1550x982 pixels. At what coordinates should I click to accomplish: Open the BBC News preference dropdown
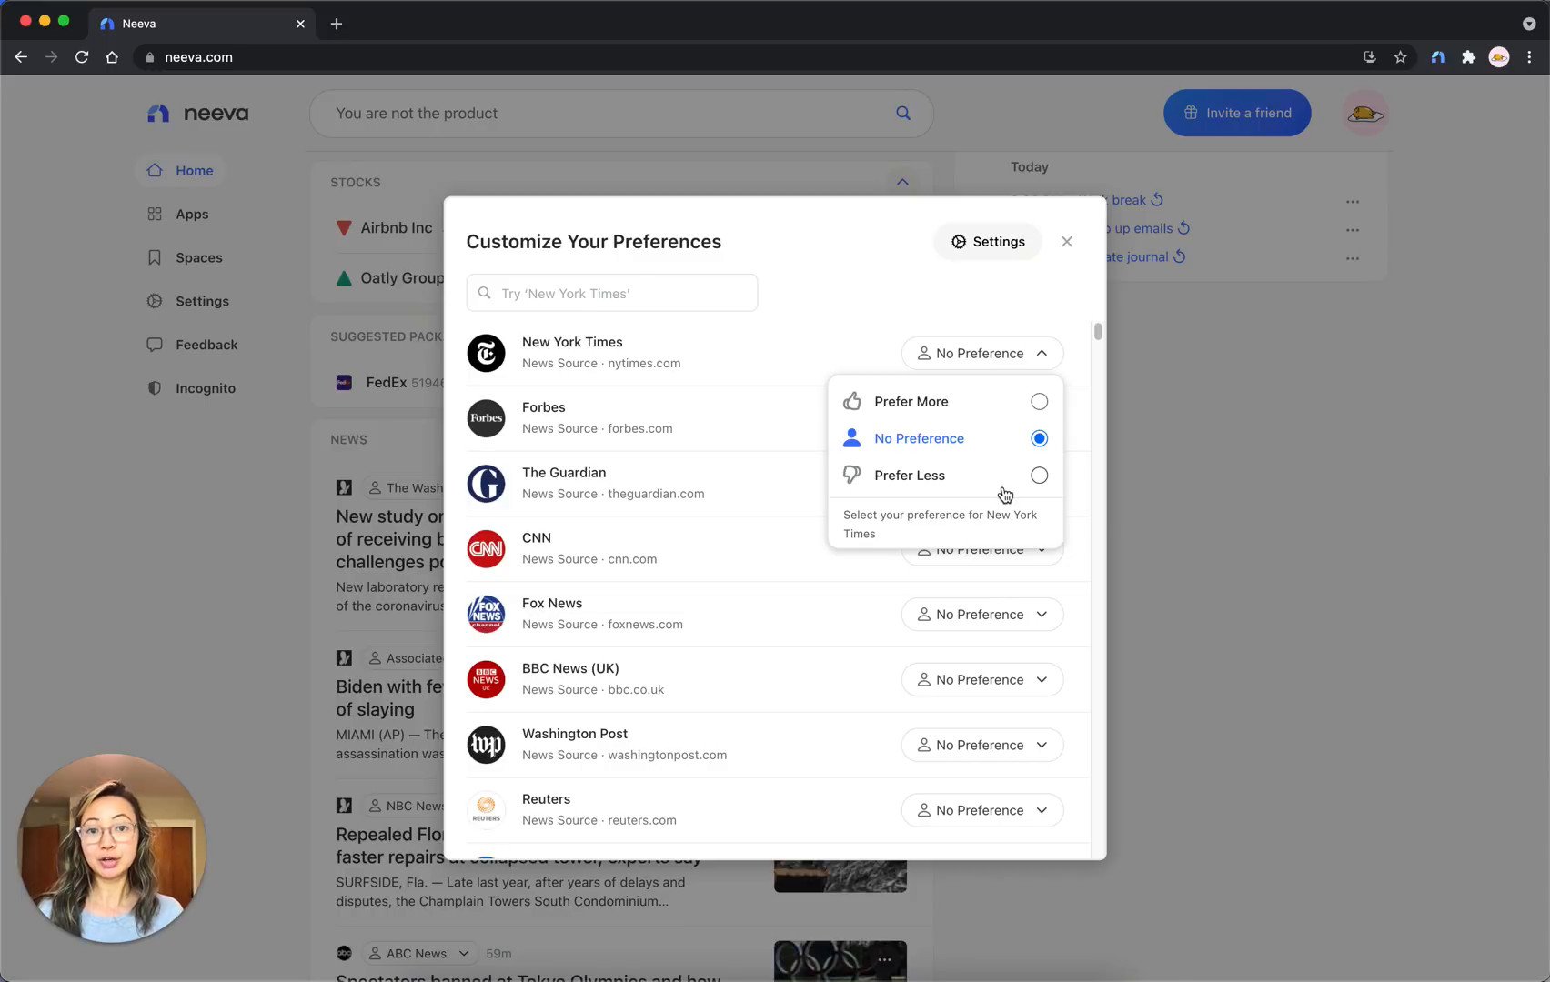(982, 680)
